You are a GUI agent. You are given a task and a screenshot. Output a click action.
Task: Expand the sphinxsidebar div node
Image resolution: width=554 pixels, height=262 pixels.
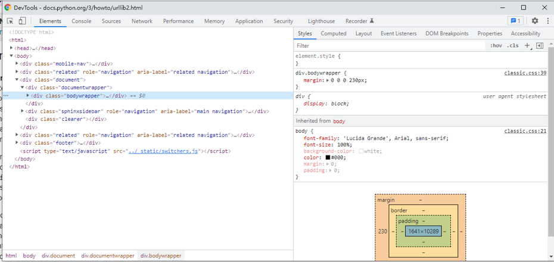(23, 111)
